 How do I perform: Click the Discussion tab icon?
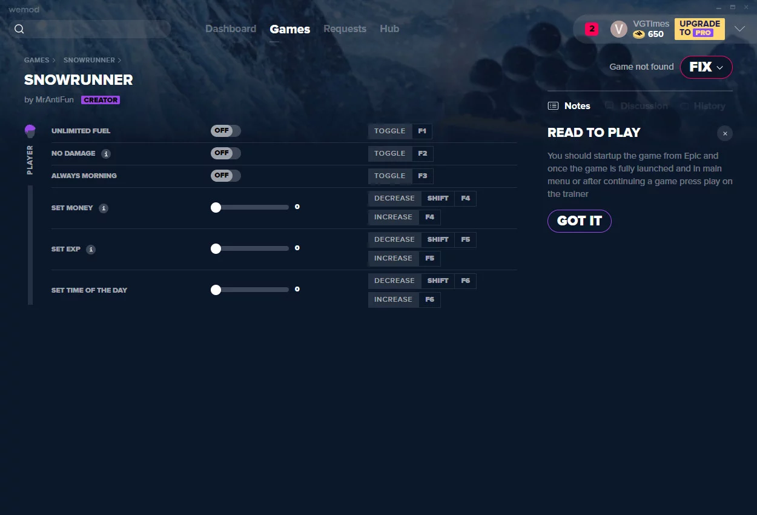click(x=610, y=106)
